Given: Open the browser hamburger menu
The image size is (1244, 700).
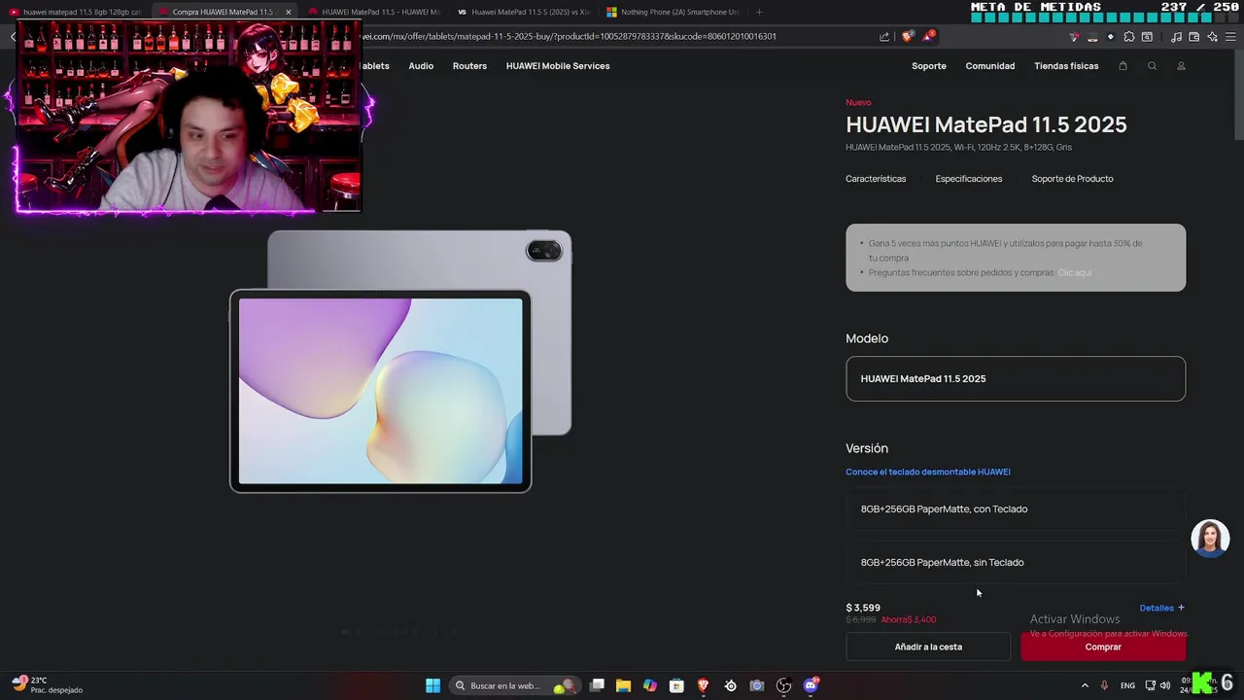Looking at the screenshot, I should click(x=1229, y=37).
